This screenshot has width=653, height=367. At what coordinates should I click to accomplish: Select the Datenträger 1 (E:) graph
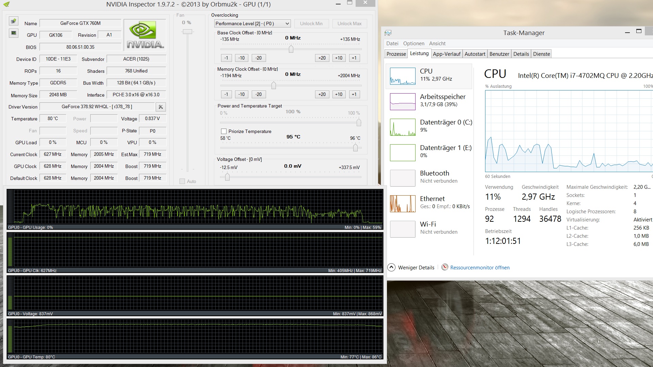coord(403,153)
